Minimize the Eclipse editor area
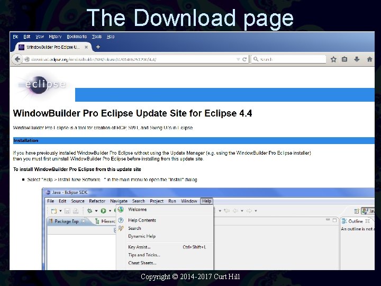Viewport: 381px width, 286px height. click(328, 220)
